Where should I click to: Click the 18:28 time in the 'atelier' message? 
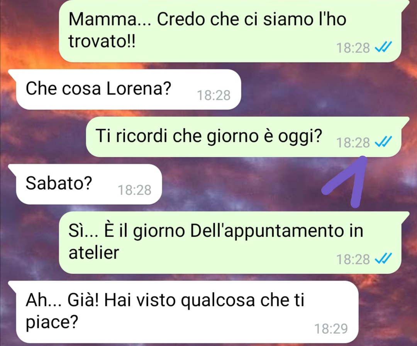pyautogui.click(x=353, y=259)
